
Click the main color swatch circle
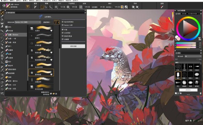pyautogui.click(x=178, y=39)
